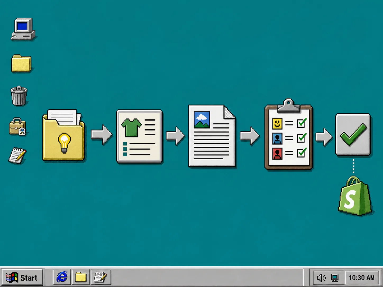
Task: Toggle the checkbox beside the smiley face
Action: pos(302,123)
